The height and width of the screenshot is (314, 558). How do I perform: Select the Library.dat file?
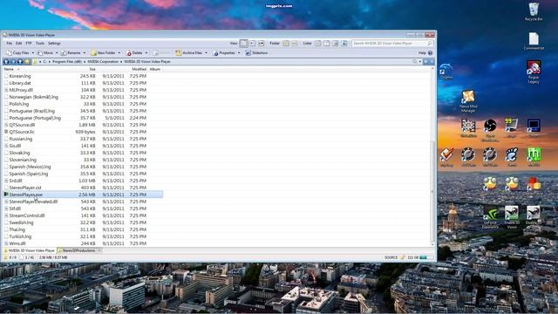pyautogui.click(x=20, y=83)
